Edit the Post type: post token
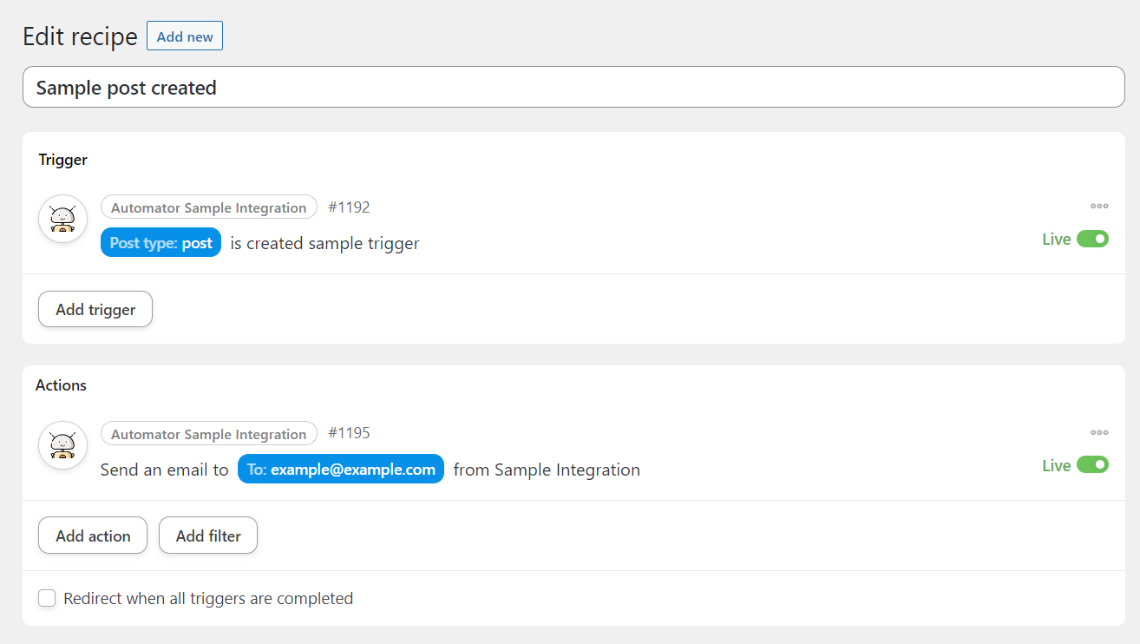 point(161,243)
